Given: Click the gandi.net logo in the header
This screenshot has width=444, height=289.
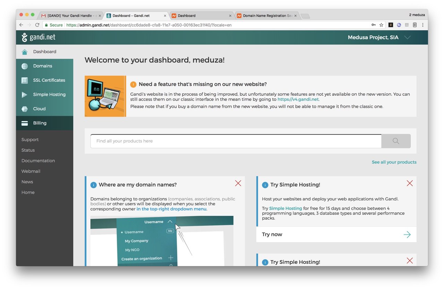Looking at the screenshot, I should pos(39,37).
